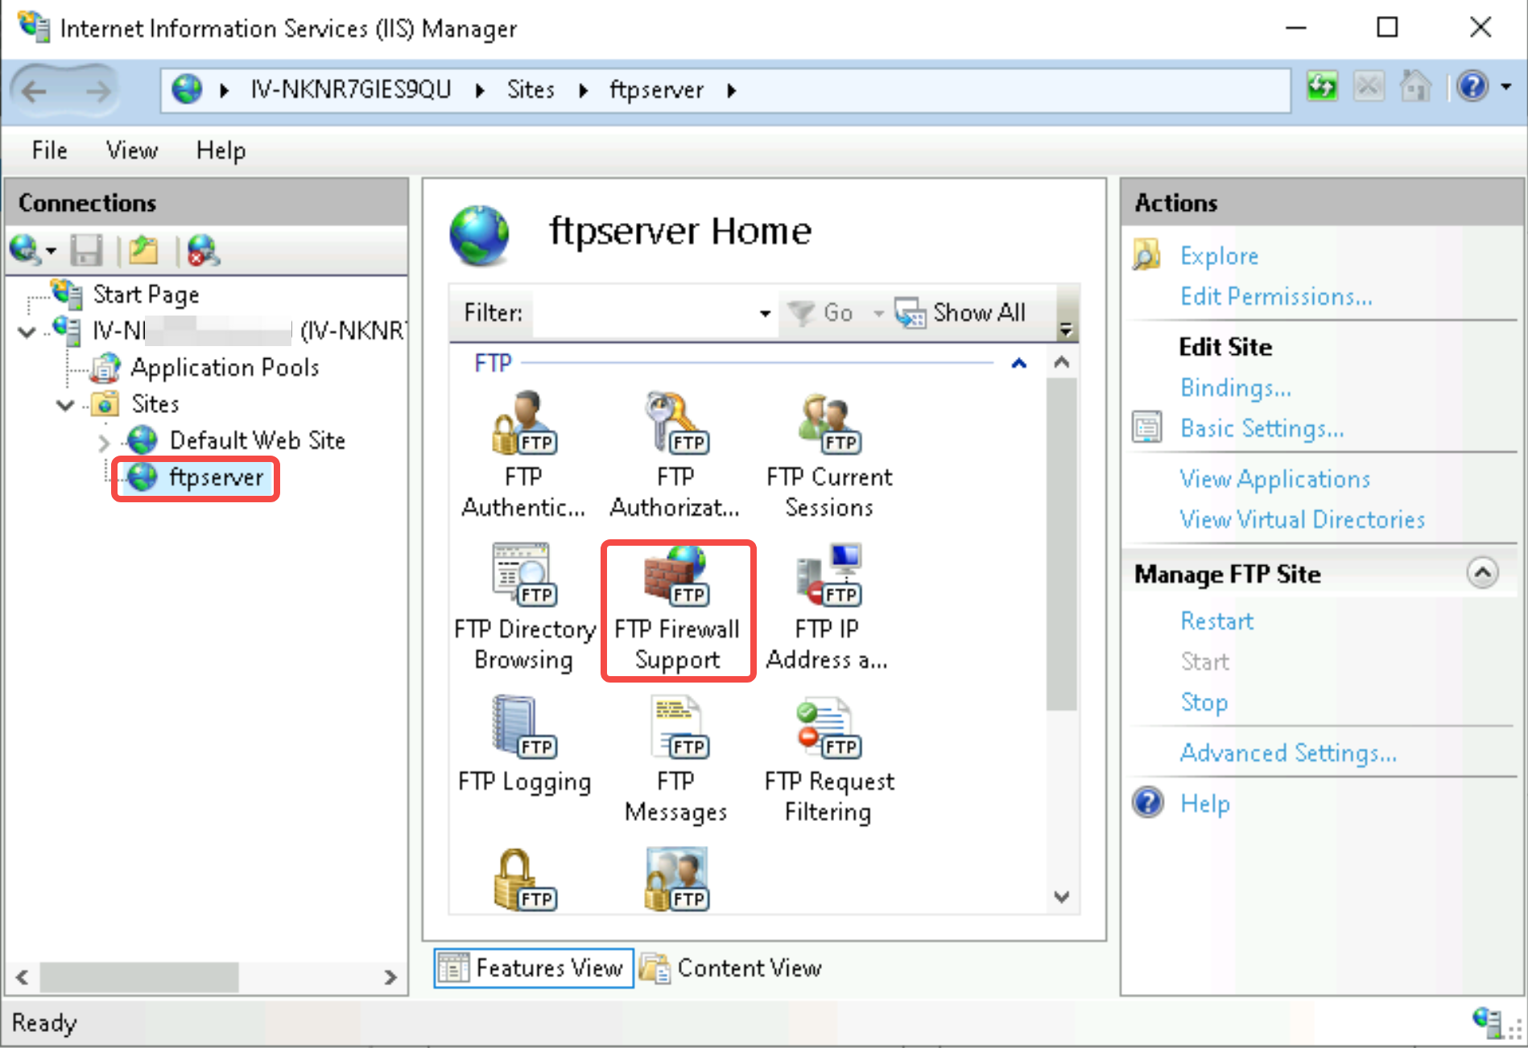Open Advanced Settings link
This screenshot has height=1048, width=1528.
pos(1288,753)
